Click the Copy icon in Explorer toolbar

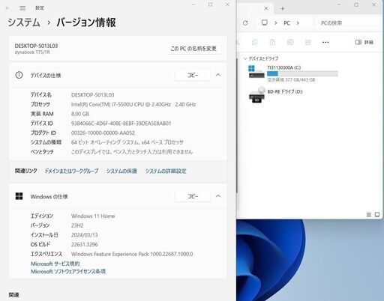(254, 42)
